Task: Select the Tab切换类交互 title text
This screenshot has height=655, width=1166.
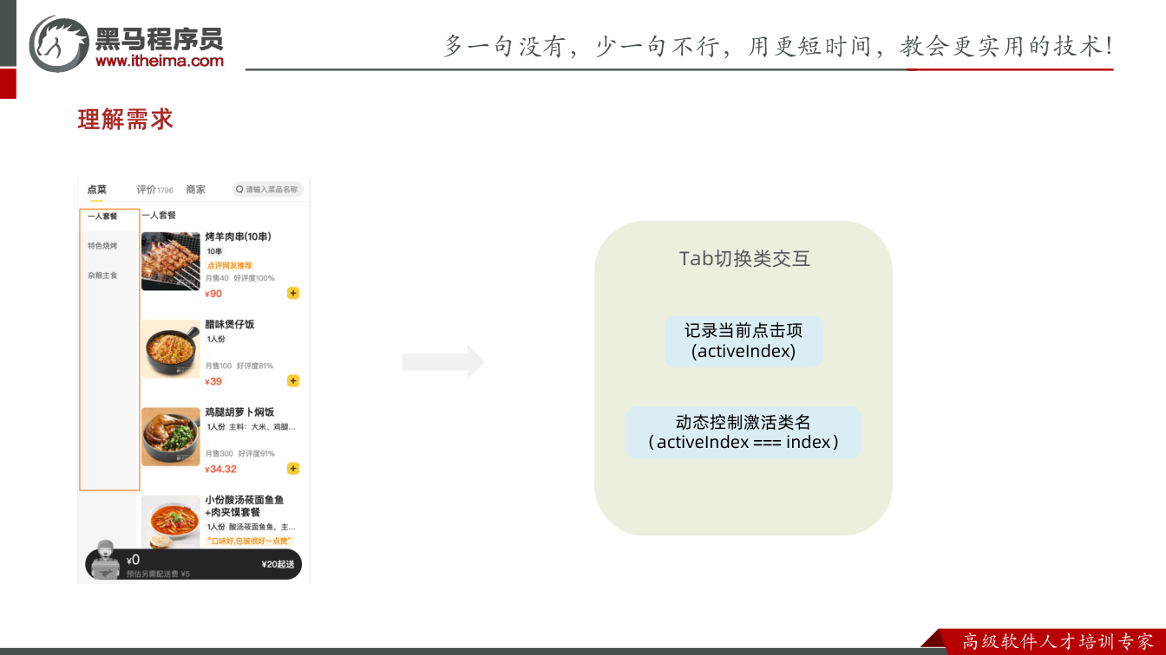Action: (744, 259)
